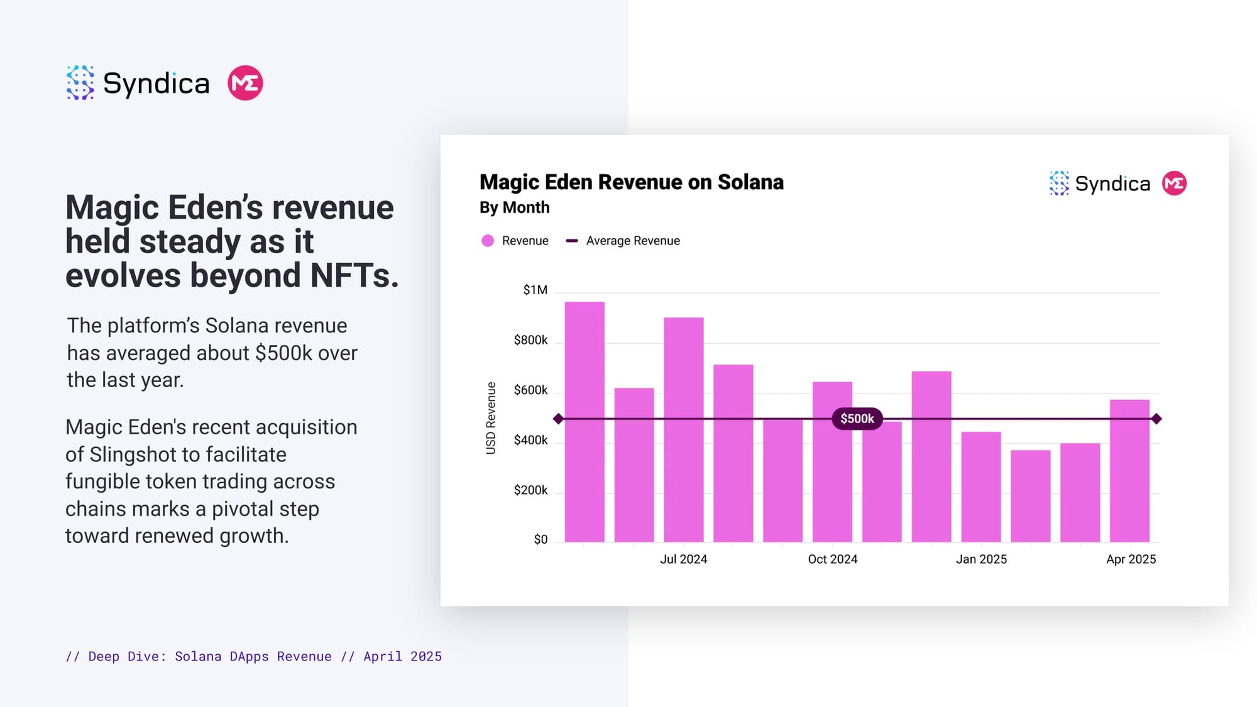Viewport: 1257px width, 707px height.
Task: Click the dark Average Revenue legend dash
Action: click(x=572, y=241)
